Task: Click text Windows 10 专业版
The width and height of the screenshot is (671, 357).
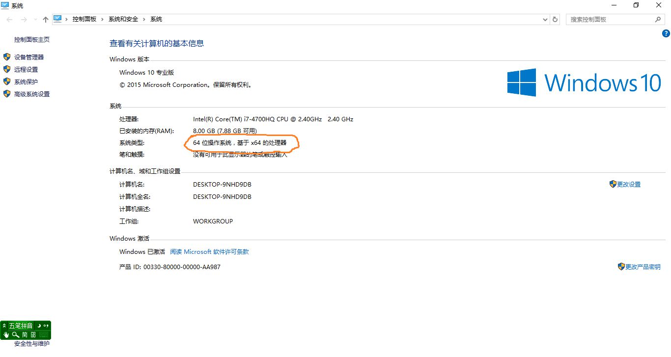Action: pyautogui.click(x=146, y=72)
